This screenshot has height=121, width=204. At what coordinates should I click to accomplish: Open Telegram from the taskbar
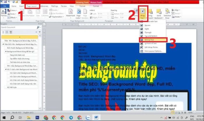71,118
